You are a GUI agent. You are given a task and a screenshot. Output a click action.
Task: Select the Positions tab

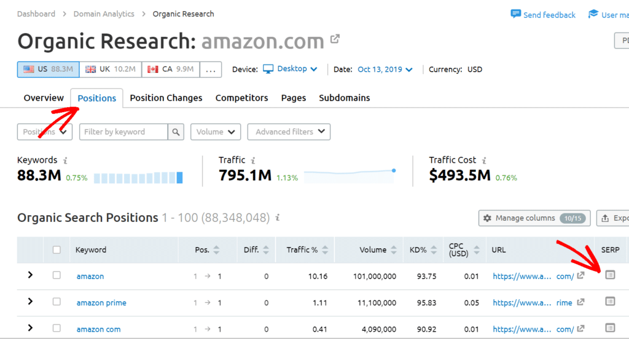[96, 98]
